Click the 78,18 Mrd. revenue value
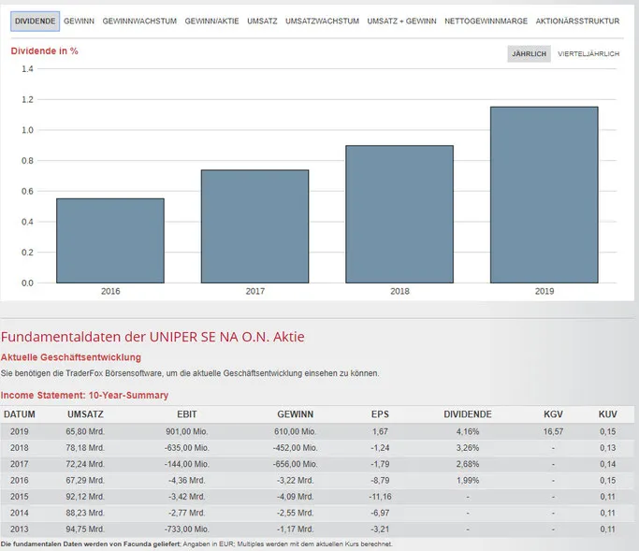639x551 pixels. (x=85, y=448)
